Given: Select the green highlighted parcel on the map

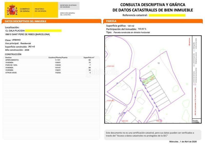Looking at the screenshot, I should pyautogui.click(x=149, y=79).
